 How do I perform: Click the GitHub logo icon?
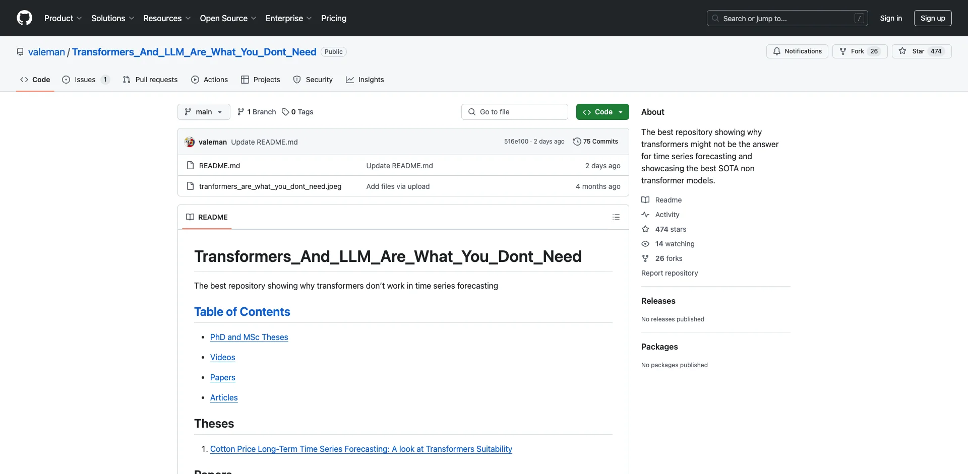[24, 18]
